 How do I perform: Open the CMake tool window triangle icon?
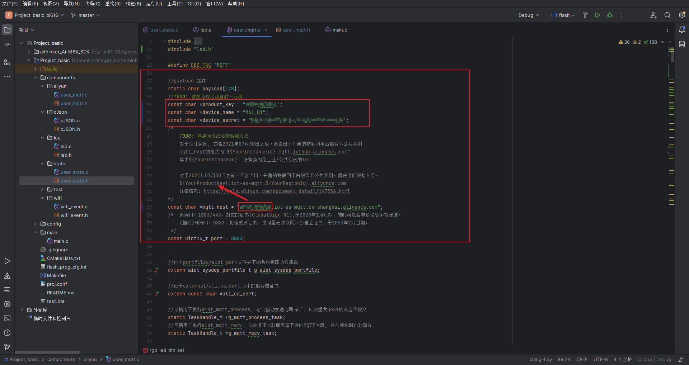point(7,275)
